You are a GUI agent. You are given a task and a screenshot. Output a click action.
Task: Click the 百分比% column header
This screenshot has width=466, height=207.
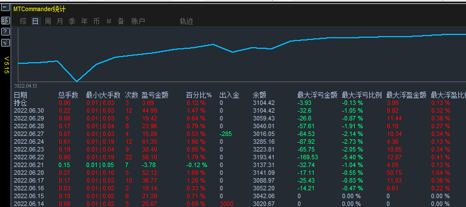(199, 95)
